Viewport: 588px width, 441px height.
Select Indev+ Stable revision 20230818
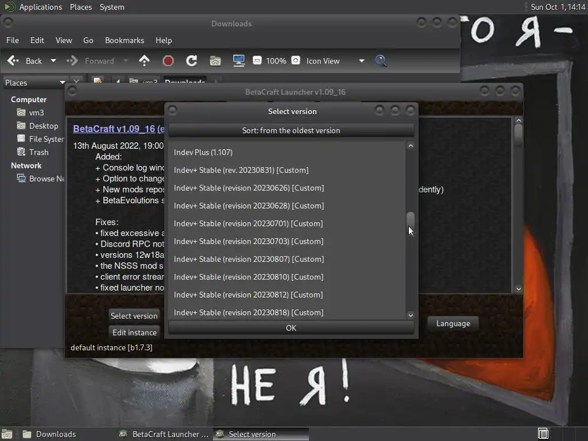click(x=287, y=312)
